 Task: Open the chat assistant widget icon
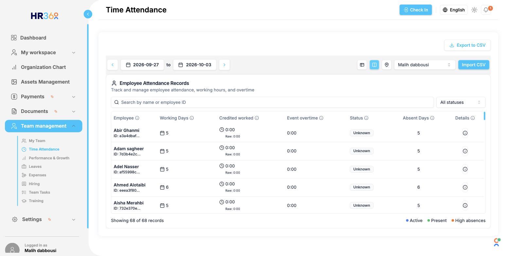pos(497,242)
